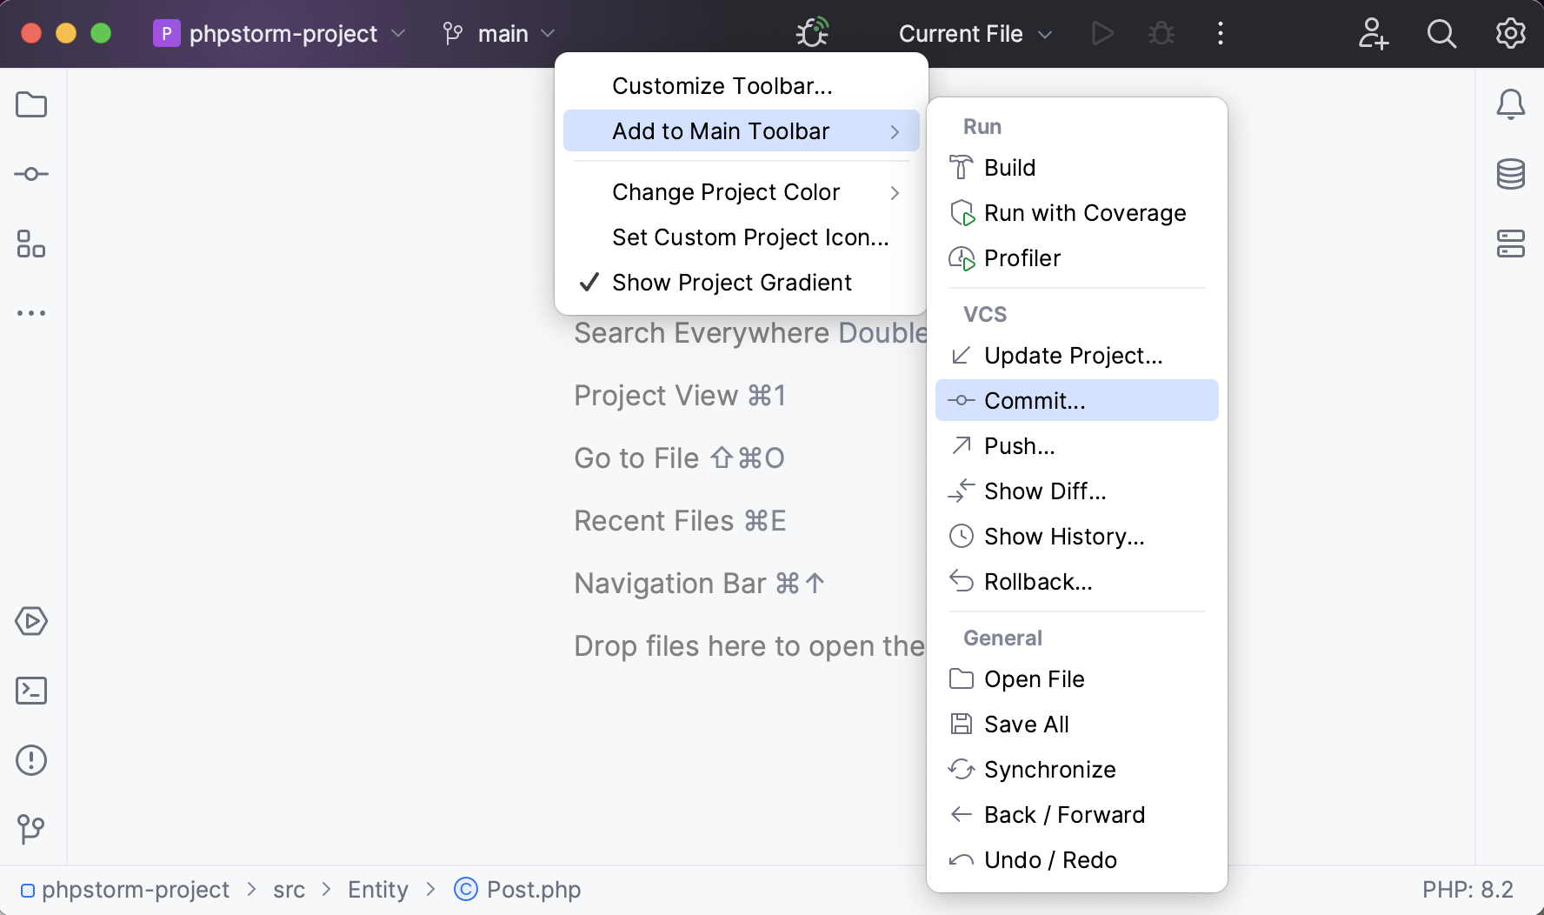Open Search Everywhere with the magnifier icon
This screenshot has width=1544, height=915.
tap(1441, 34)
